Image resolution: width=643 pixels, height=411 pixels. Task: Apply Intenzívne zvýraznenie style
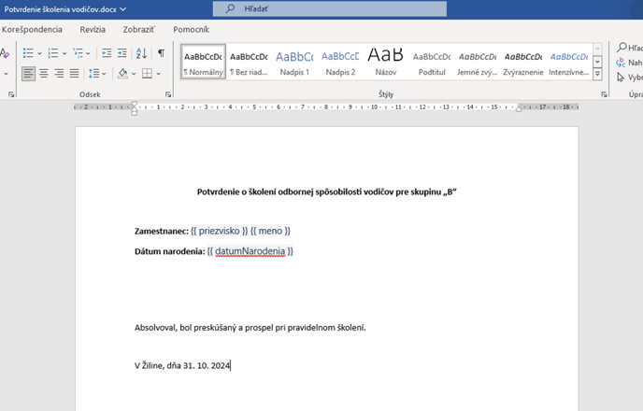tap(569, 62)
